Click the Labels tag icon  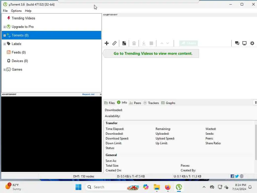(9, 44)
